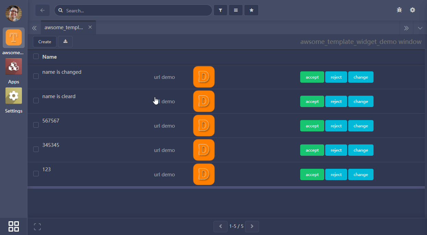The height and width of the screenshot is (235, 427).
Task: Click the download export icon button
Action: 65,42
